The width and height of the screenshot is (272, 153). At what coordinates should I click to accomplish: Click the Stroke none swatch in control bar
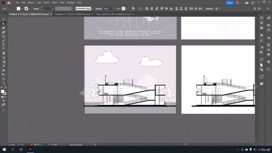[26, 8]
